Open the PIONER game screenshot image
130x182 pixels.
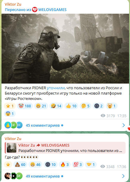[x=65, y=48]
